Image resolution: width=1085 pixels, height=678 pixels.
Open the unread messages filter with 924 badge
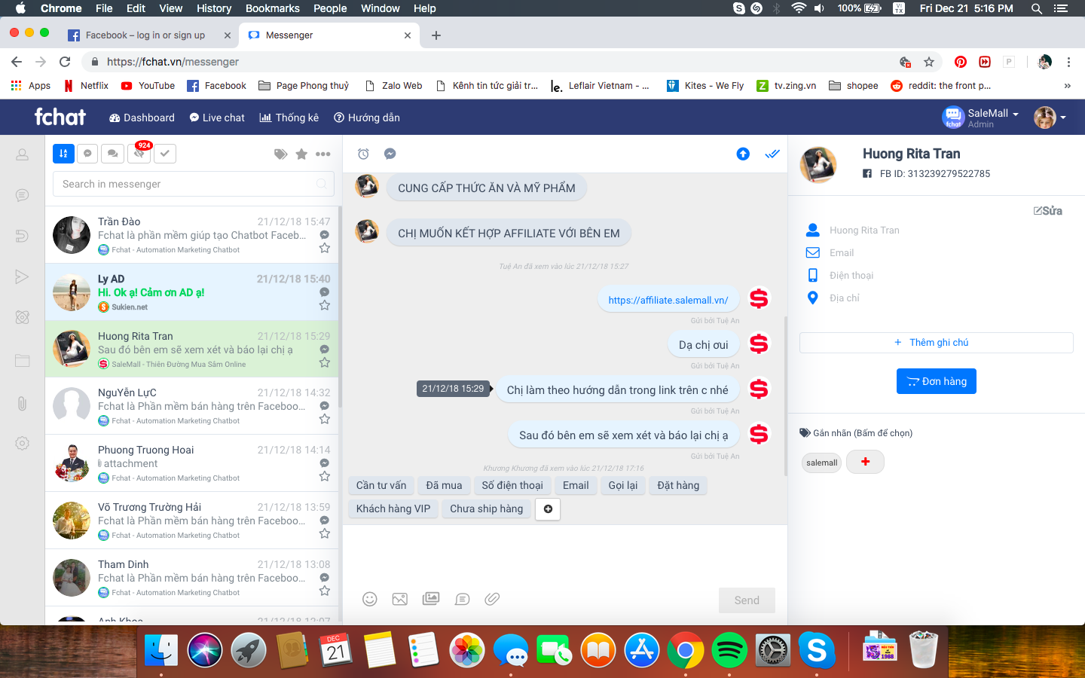click(139, 153)
